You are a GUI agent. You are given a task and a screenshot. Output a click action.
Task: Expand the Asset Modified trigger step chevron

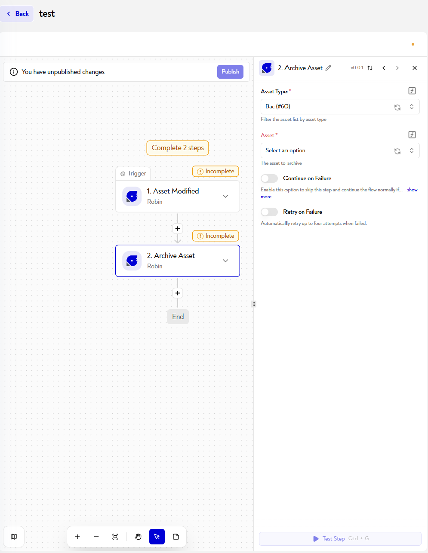point(225,196)
